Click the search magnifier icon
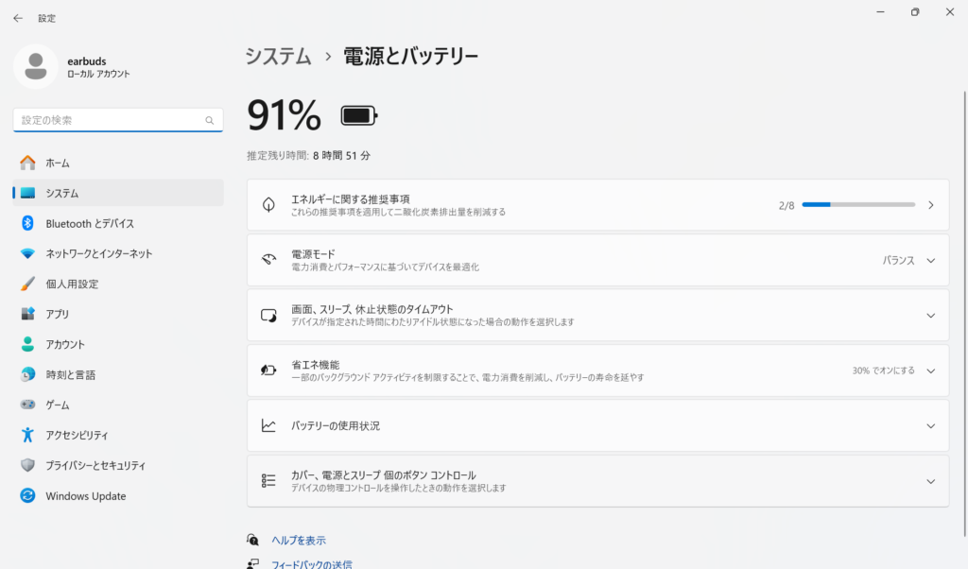 click(x=210, y=121)
